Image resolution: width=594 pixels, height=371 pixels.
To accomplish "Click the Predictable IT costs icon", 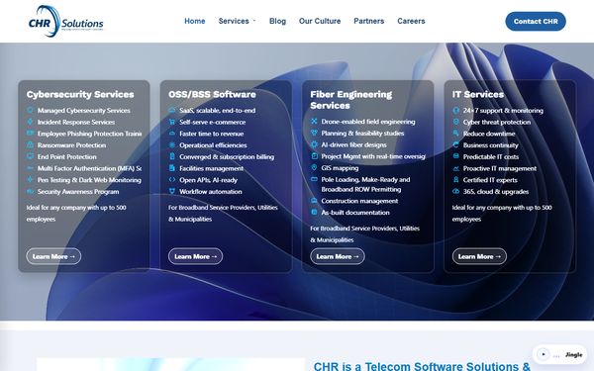I will (x=456, y=156).
